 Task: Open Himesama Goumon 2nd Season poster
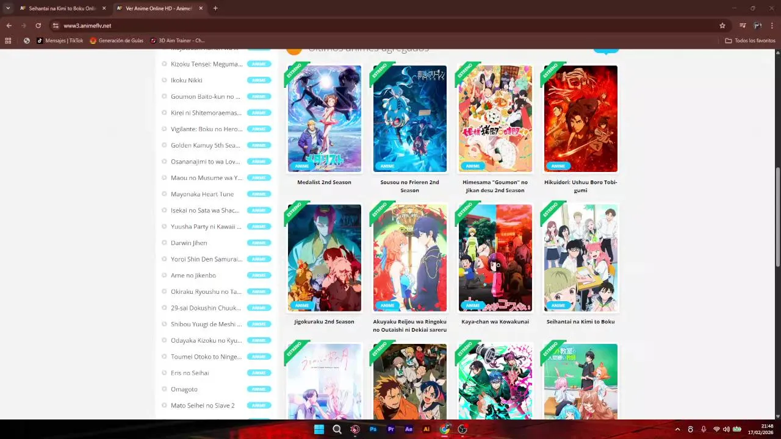pyautogui.click(x=495, y=119)
